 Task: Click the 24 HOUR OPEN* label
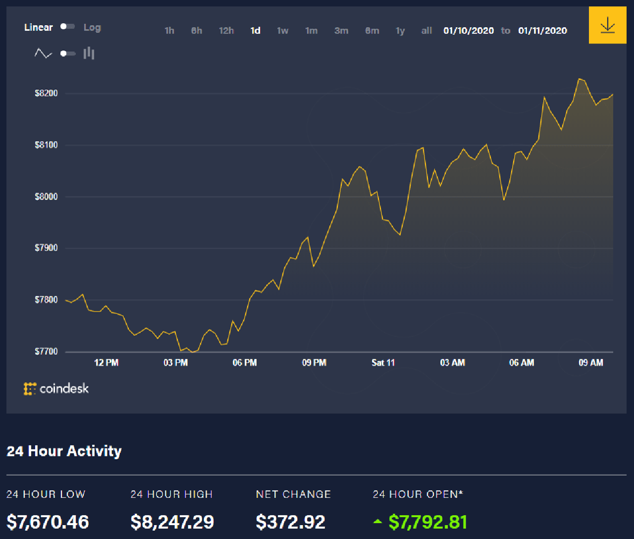pyautogui.click(x=418, y=494)
